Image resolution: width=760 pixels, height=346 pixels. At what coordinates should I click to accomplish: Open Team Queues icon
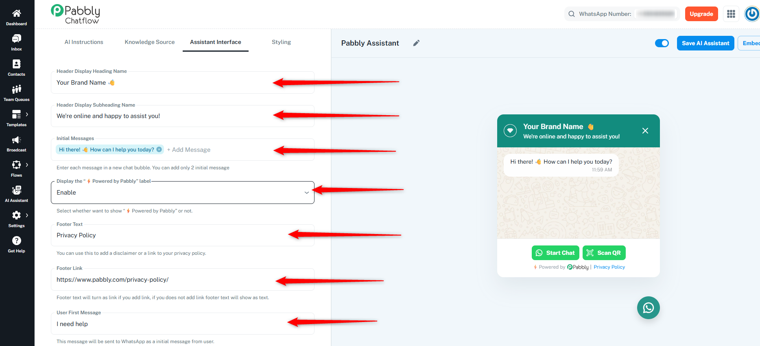click(17, 89)
